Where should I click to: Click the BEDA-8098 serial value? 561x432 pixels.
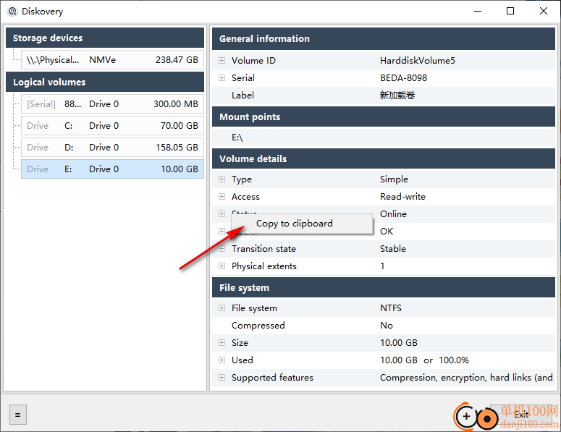pyautogui.click(x=404, y=78)
